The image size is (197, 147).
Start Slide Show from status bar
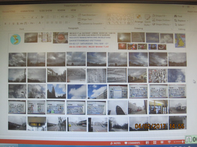pyautogui.click(x=169, y=142)
